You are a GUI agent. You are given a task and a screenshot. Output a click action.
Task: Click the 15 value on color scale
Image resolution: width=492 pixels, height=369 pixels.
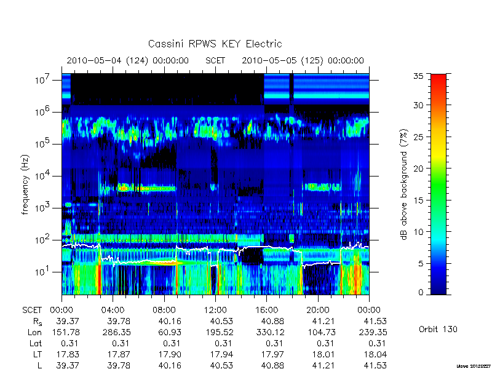(418, 200)
